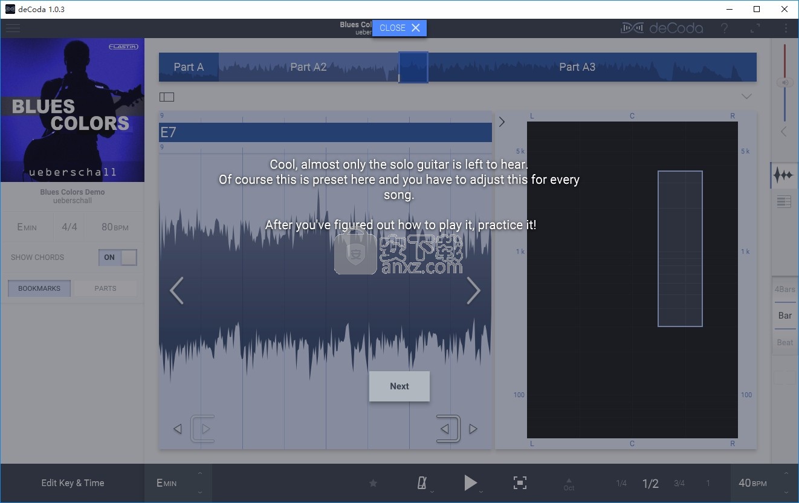Click the deCoda logo in header
799x503 pixels.
[661, 28]
